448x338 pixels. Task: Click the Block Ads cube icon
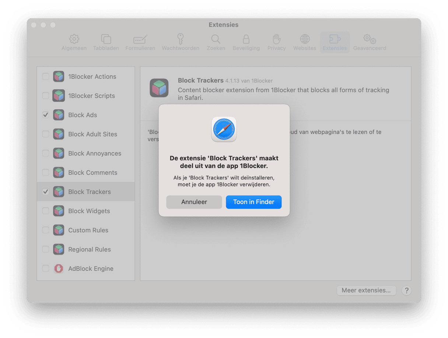[x=59, y=115]
